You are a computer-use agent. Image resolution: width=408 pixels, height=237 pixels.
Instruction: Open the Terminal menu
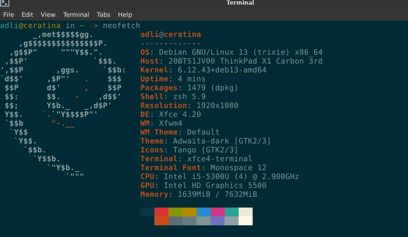tap(76, 14)
